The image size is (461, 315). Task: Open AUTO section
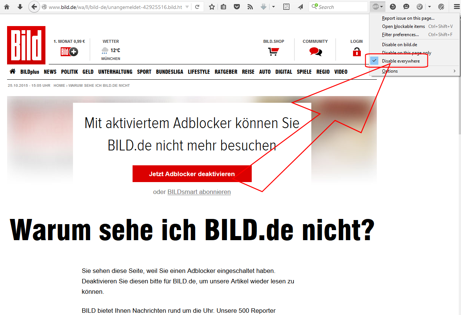[x=265, y=72]
